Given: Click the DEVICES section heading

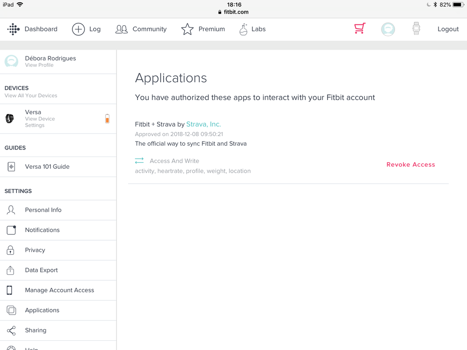Looking at the screenshot, I should click(x=17, y=88).
